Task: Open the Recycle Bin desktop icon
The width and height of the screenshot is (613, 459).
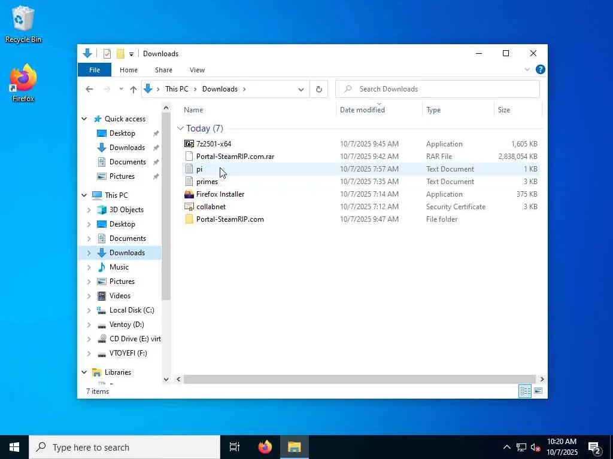Action: pos(23,24)
